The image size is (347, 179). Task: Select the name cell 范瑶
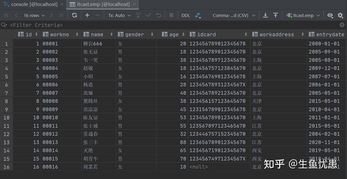[99, 93]
